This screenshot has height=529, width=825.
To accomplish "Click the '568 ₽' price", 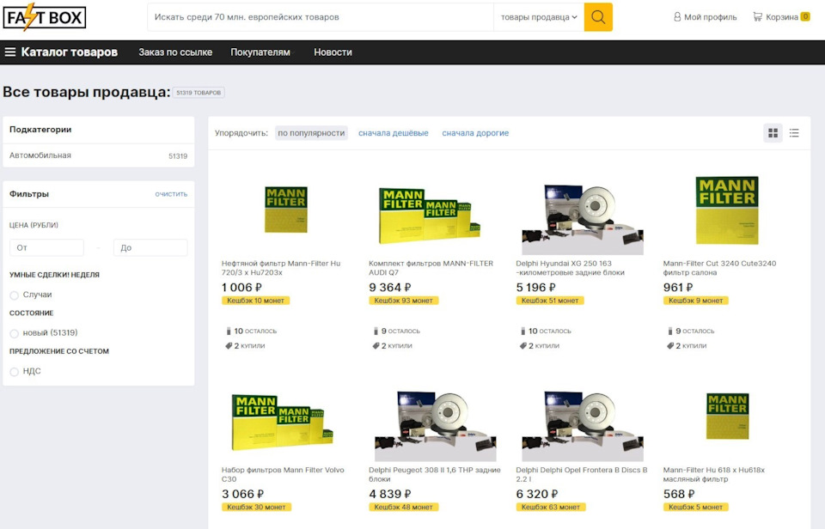I will tap(679, 495).
